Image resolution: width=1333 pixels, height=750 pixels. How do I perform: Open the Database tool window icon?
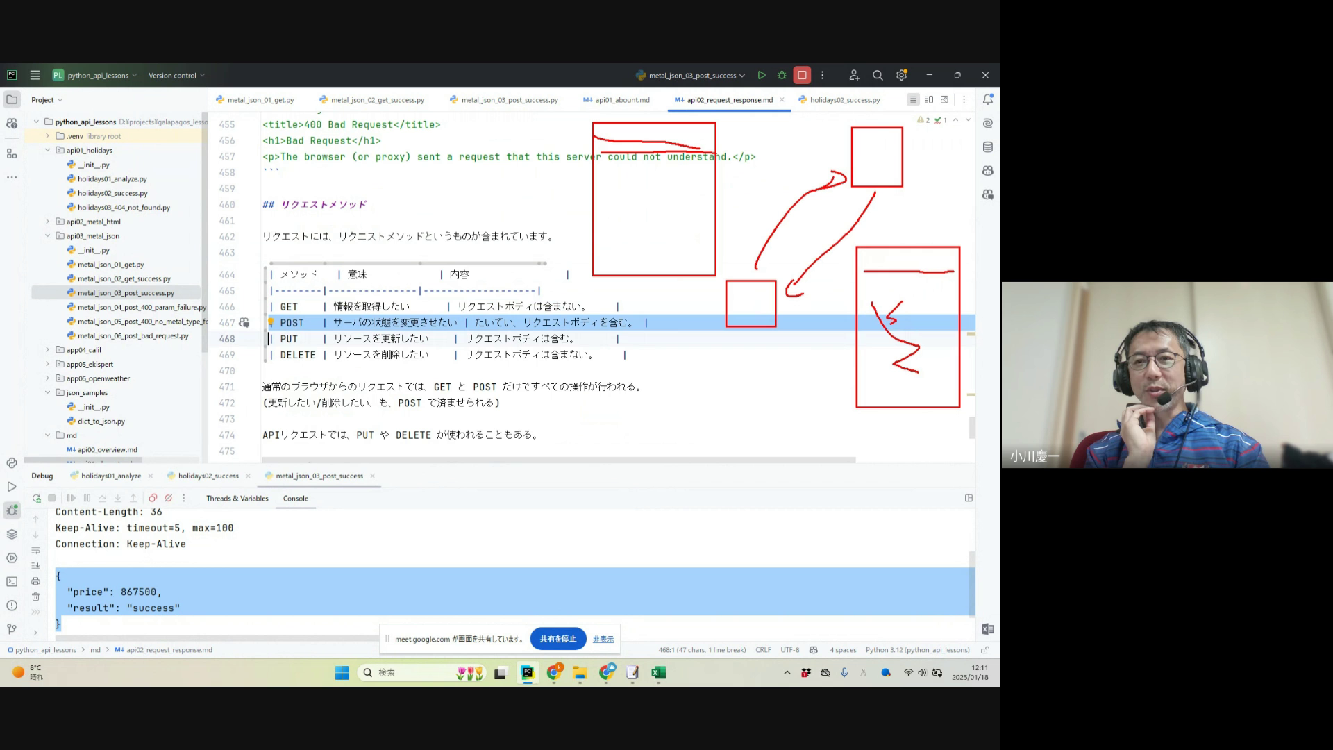coord(988,147)
